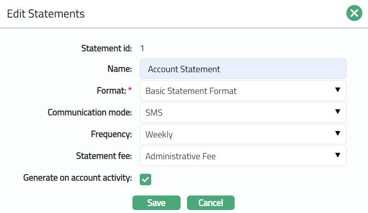Open the dropdown showing 'SMS'
The image size is (368, 213).
pos(243,113)
